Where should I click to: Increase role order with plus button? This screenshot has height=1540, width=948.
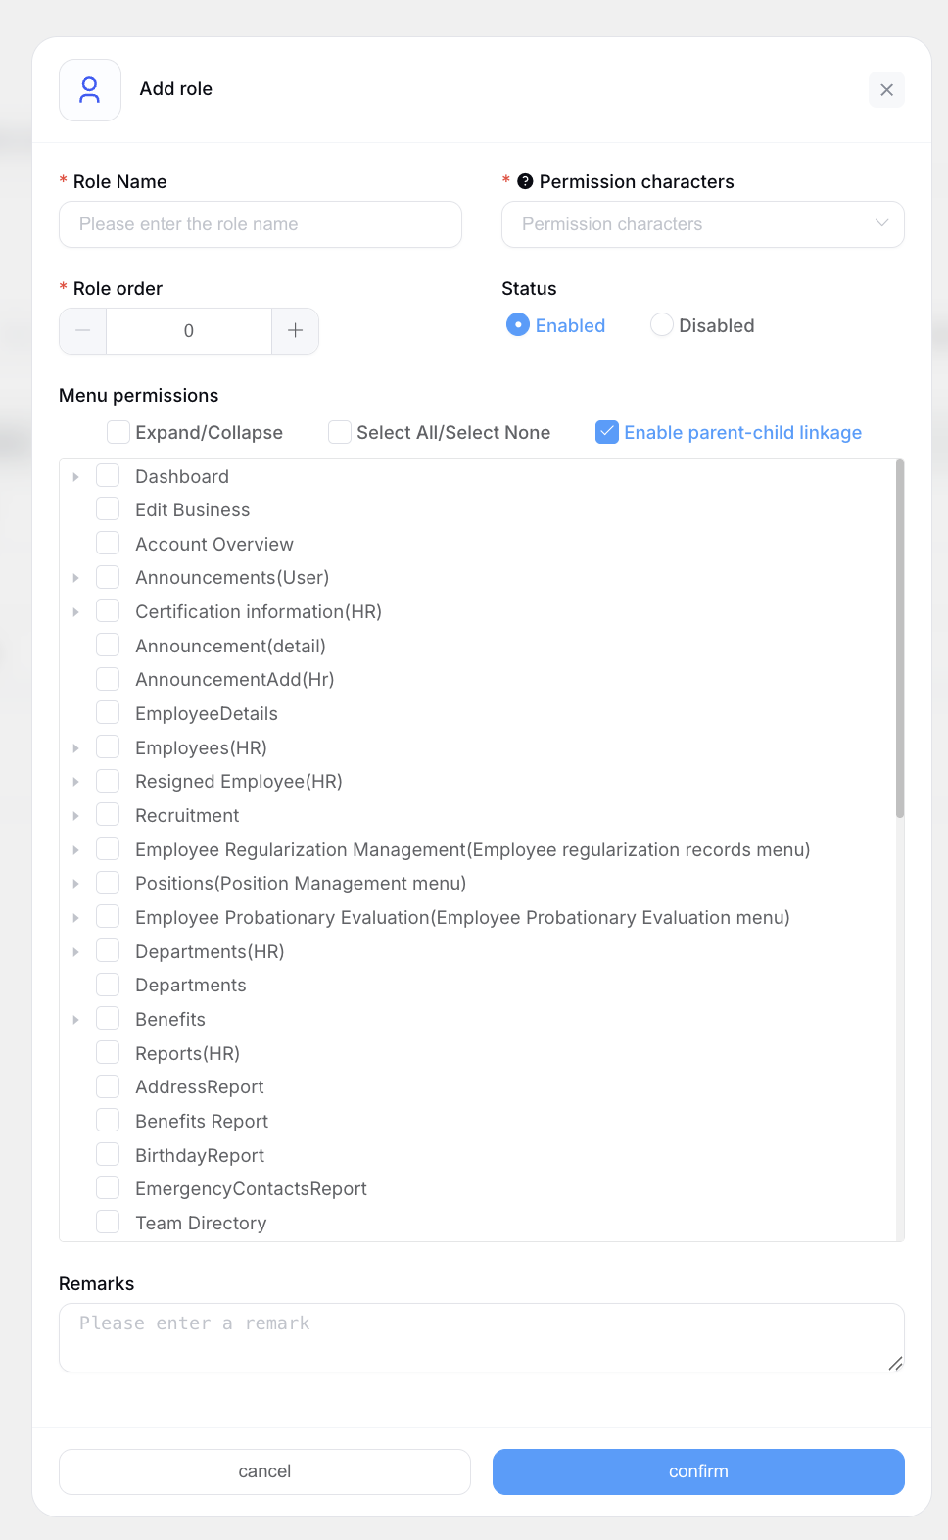[x=295, y=331]
